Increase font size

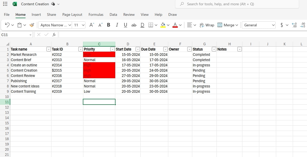pyautogui.click(x=92, y=25)
